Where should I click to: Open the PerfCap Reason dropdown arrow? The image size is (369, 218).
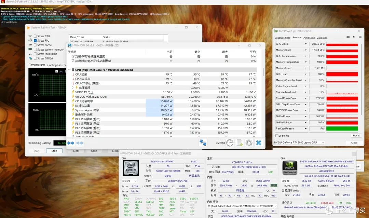click(306, 128)
